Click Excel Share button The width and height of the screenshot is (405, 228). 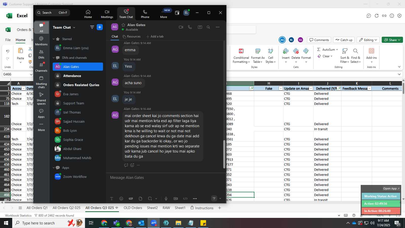[392, 40]
